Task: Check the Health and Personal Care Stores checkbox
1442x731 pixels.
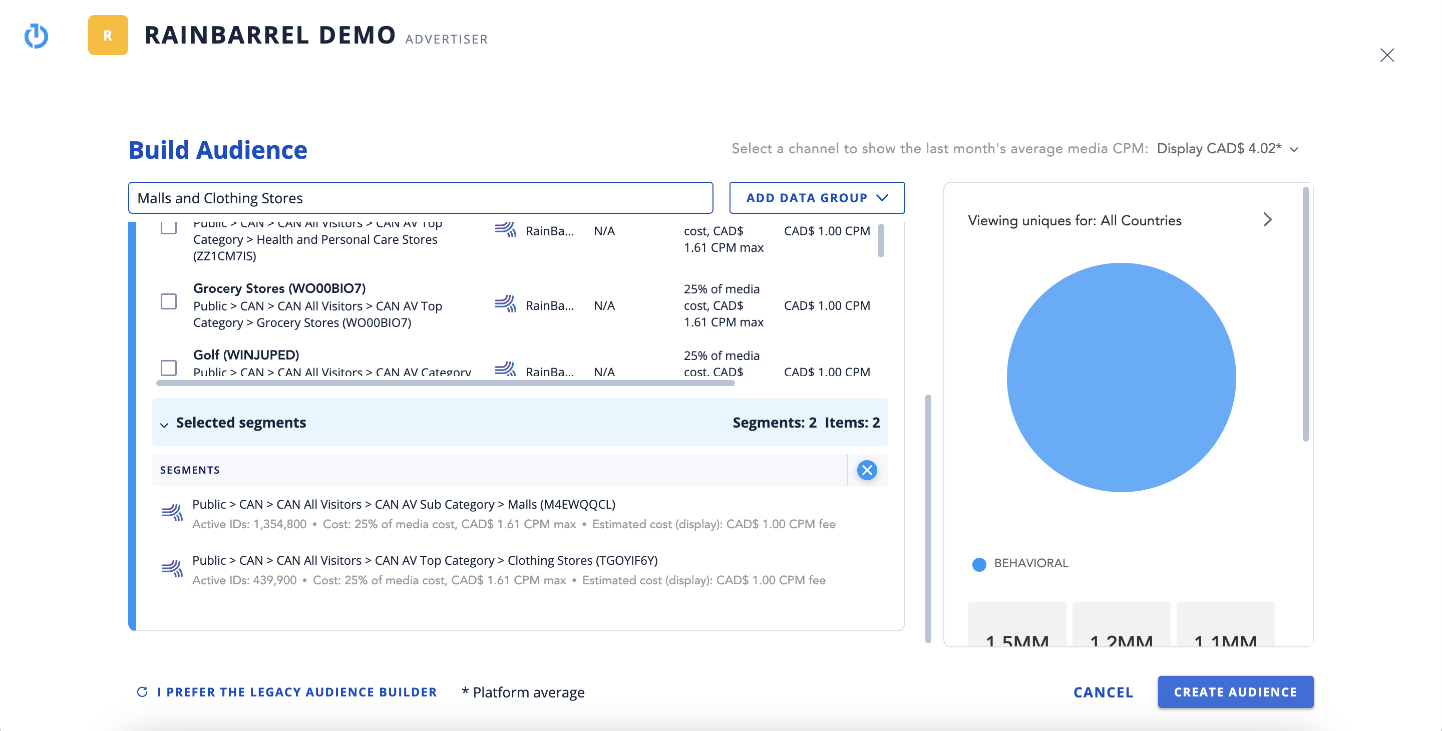Action: [169, 228]
